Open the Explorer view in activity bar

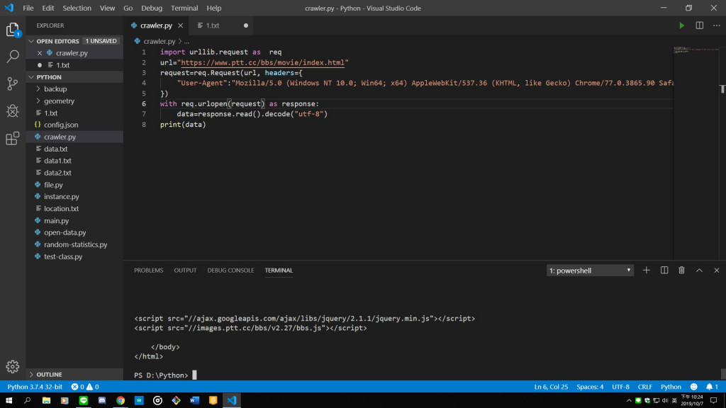13,30
